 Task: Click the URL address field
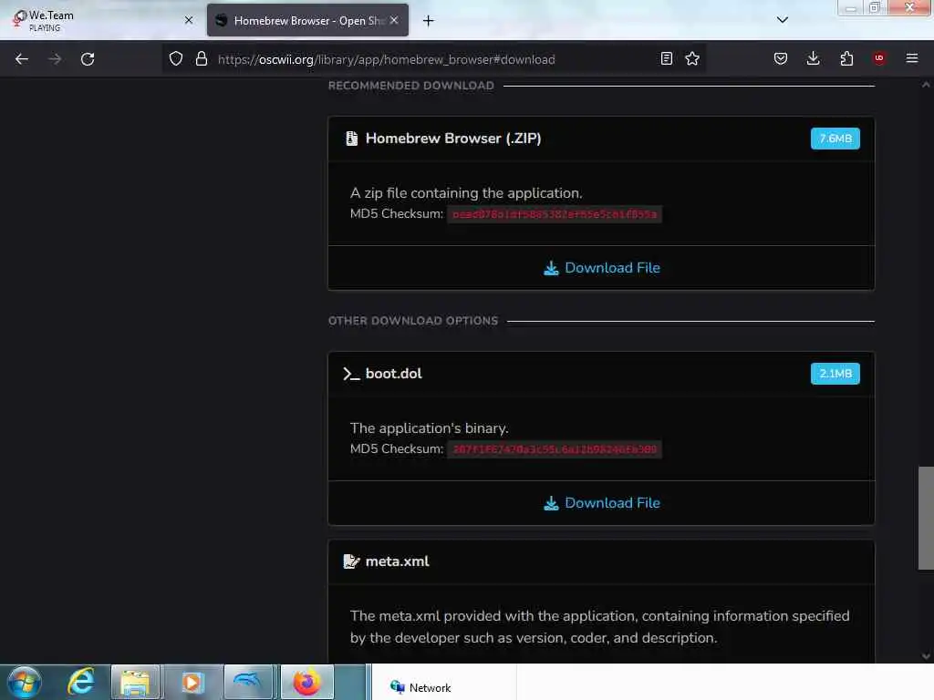tap(435, 59)
